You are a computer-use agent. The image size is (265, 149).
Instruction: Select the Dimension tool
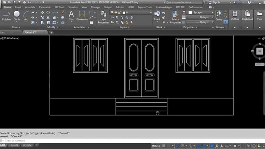click(82, 16)
